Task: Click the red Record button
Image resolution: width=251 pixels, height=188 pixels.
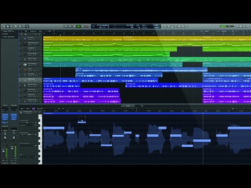Action: (x=87, y=26)
